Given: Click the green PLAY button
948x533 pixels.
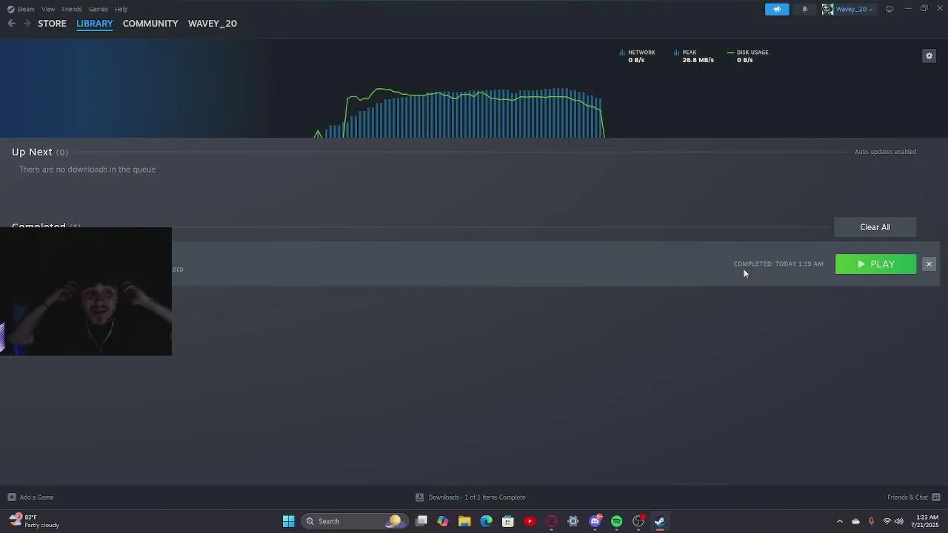Looking at the screenshot, I should pyautogui.click(x=875, y=264).
